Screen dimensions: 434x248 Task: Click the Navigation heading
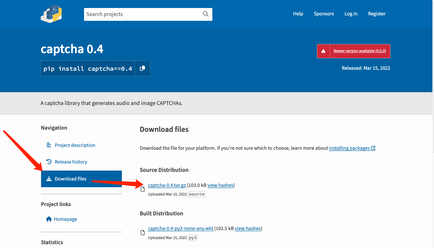click(x=54, y=128)
